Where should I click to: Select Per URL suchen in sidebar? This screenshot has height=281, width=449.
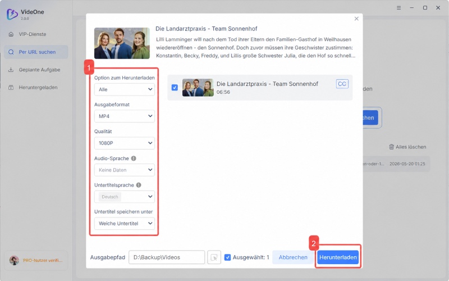pos(36,52)
